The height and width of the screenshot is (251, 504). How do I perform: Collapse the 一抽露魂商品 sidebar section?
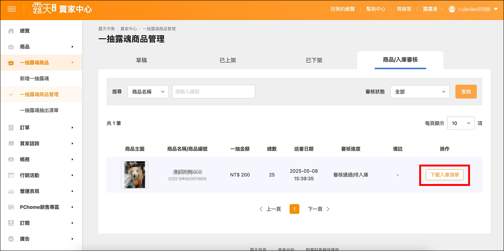click(72, 62)
